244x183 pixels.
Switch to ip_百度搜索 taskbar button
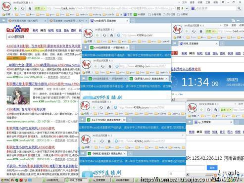pyautogui.click(x=98, y=181)
